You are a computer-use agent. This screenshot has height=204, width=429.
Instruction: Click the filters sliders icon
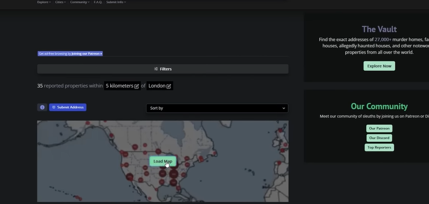pyautogui.click(x=156, y=69)
